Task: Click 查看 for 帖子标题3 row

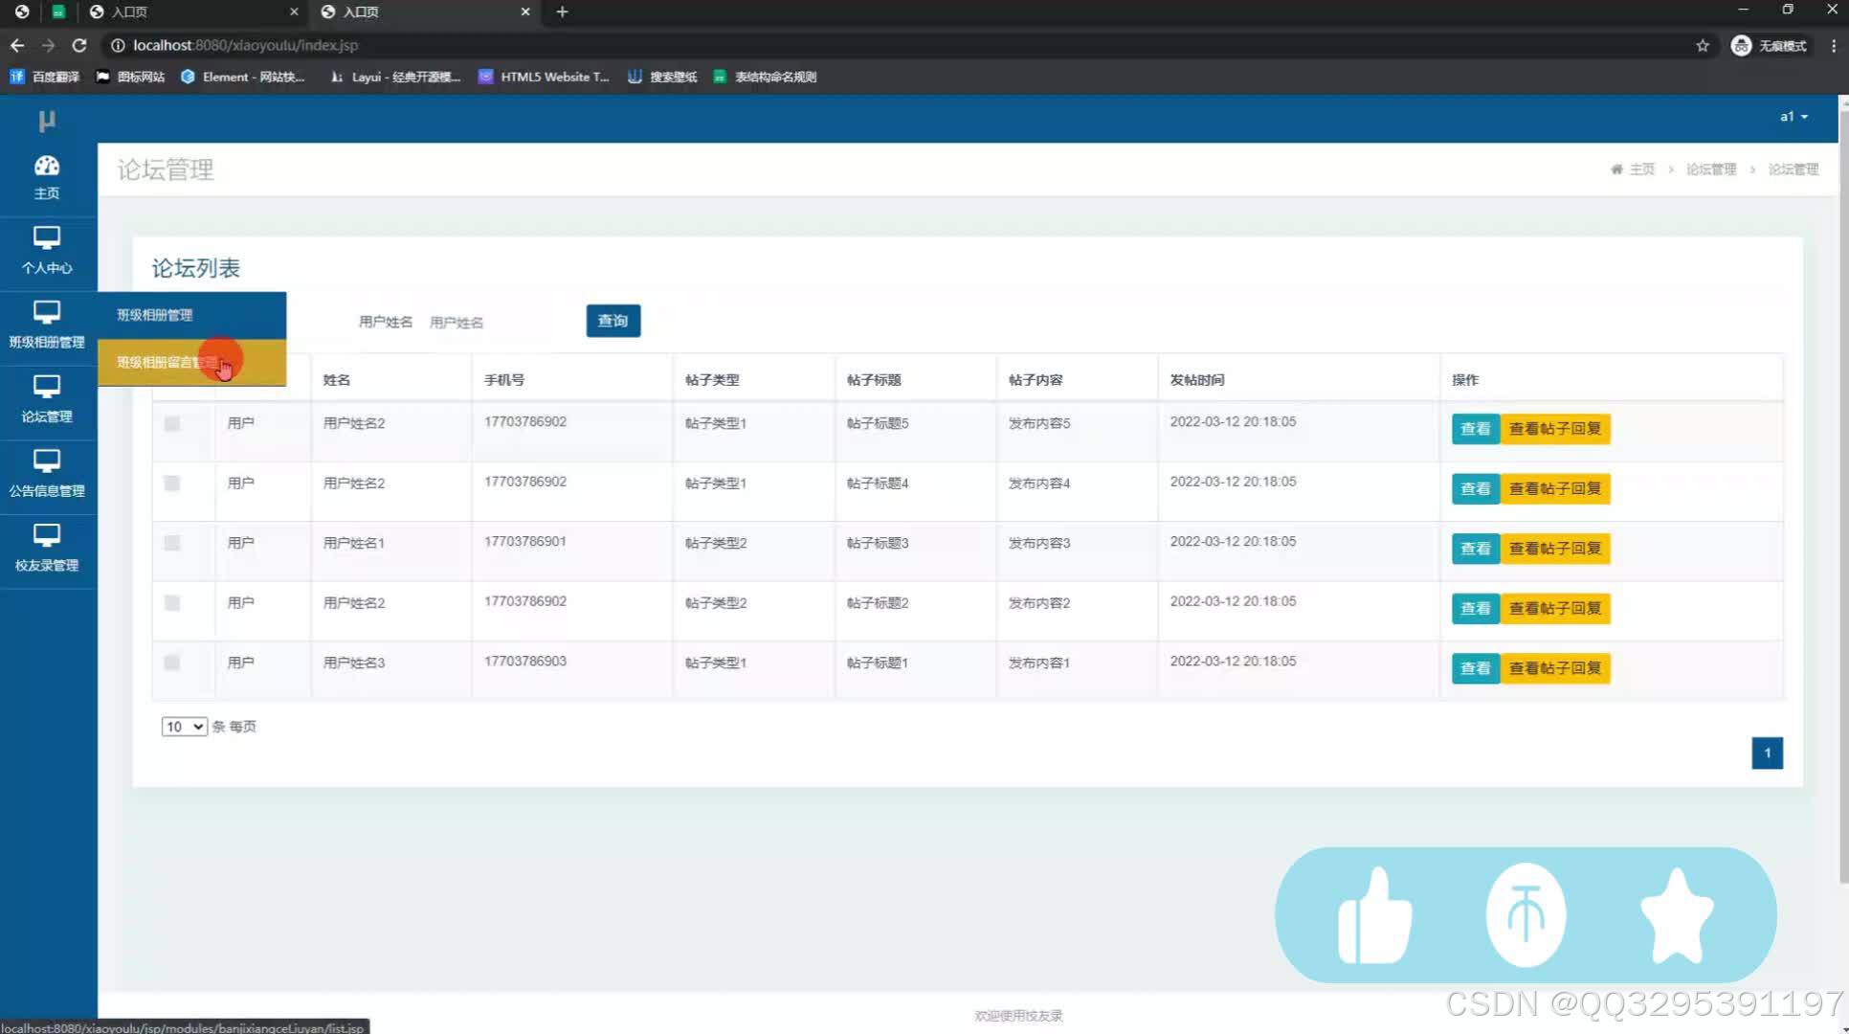Action: (x=1476, y=549)
